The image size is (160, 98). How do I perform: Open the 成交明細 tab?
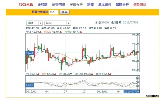(x=58, y=5)
